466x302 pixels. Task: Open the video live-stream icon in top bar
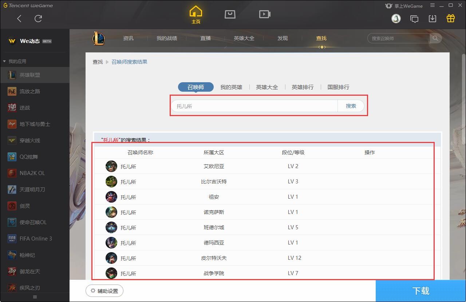(x=265, y=14)
